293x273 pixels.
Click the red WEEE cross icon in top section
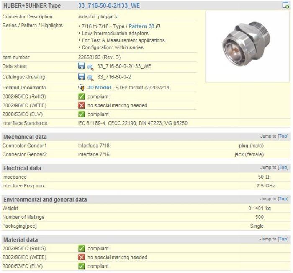(x=81, y=105)
